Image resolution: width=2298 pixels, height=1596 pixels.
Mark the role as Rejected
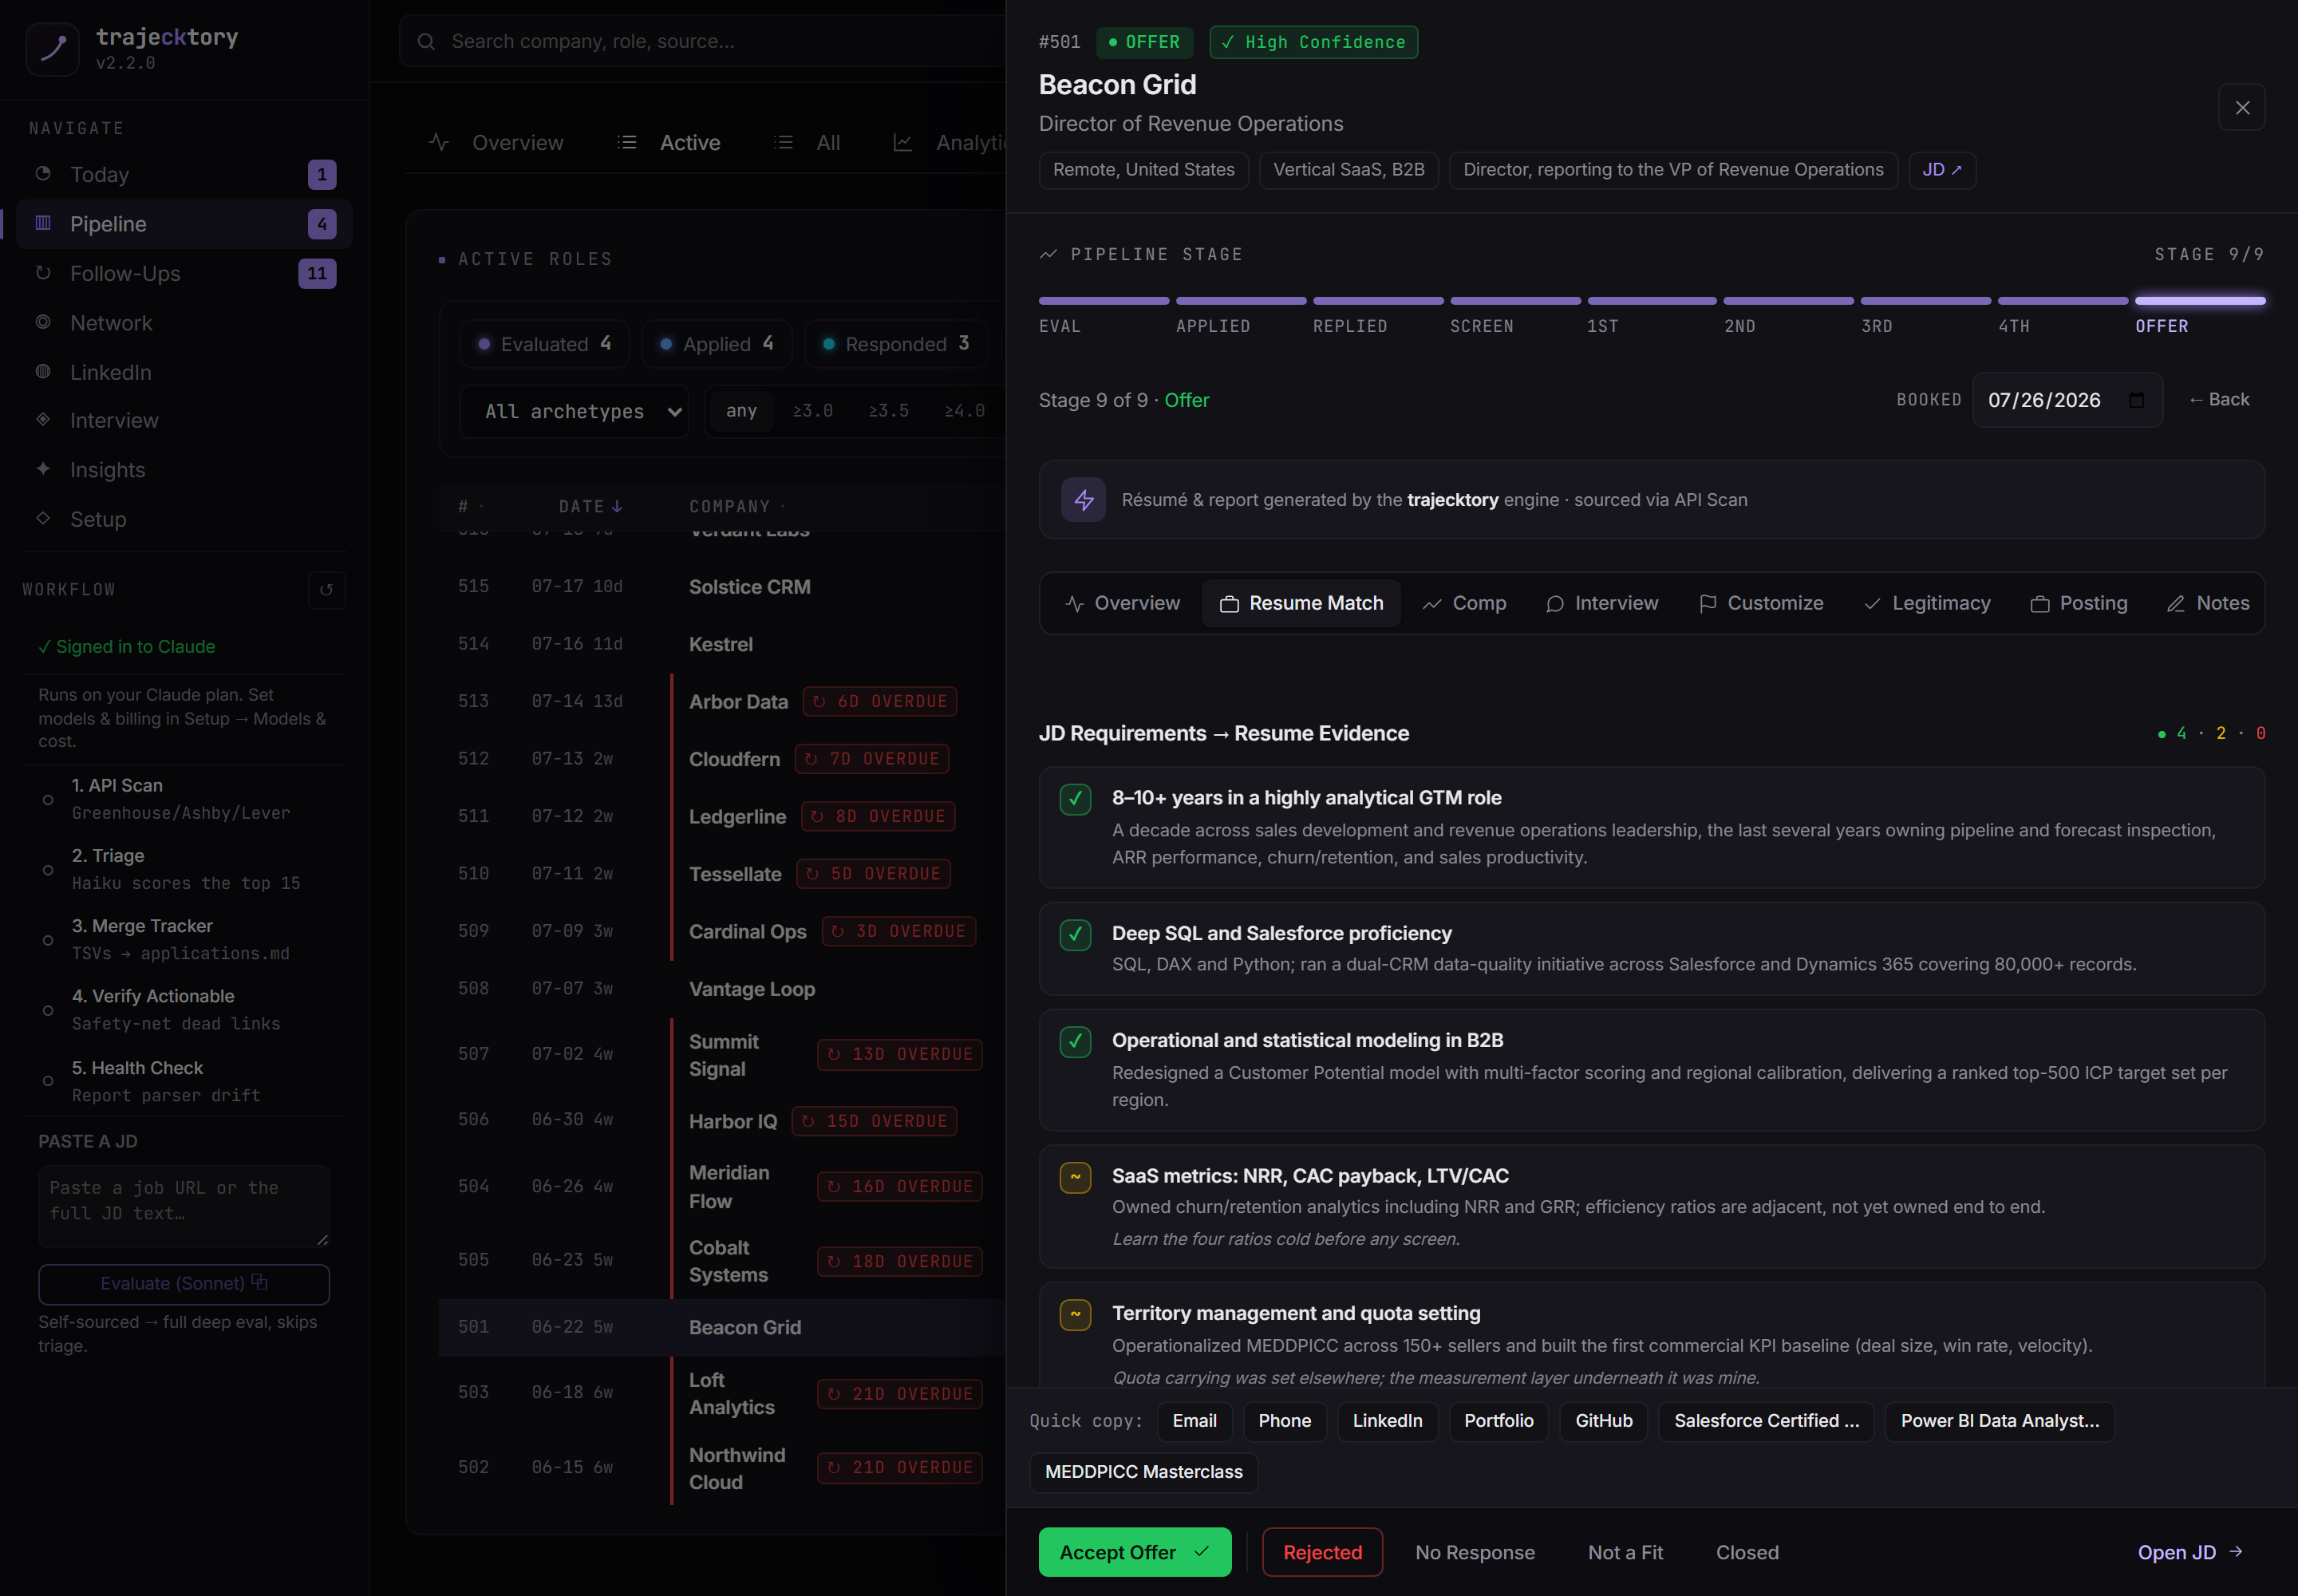pyautogui.click(x=1322, y=1552)
